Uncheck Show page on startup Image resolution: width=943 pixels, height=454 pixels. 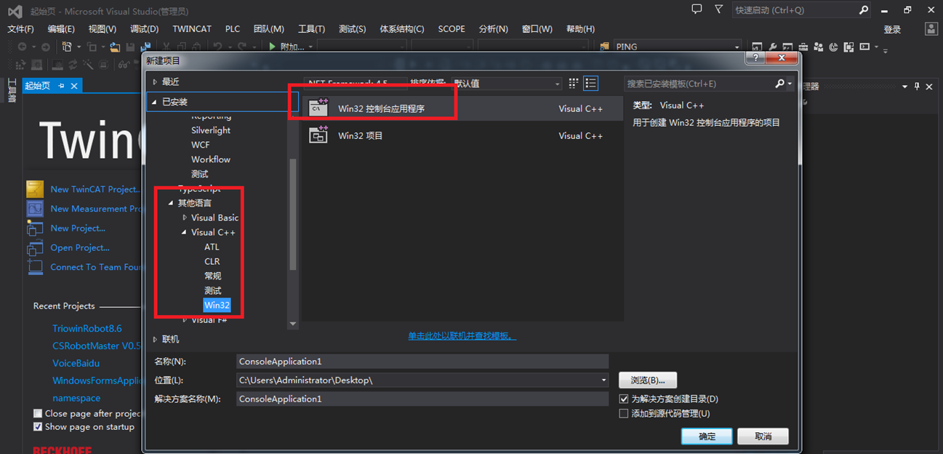pos(38,427)
